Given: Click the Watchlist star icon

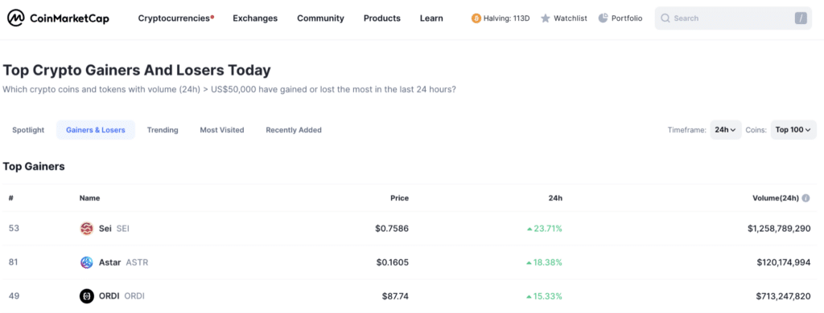Looking at the screenshot, I should tap(546, 18).
